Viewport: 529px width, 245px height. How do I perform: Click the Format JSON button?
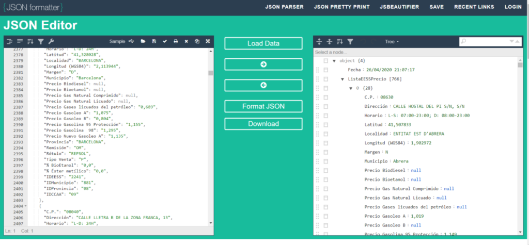(263, 106)
